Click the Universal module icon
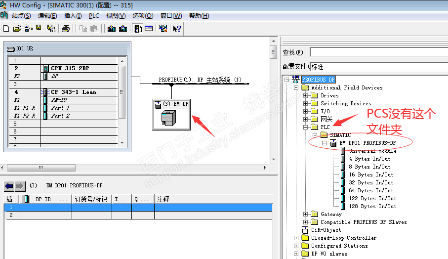This screenshot has height=259, width=448. [343, 151]
